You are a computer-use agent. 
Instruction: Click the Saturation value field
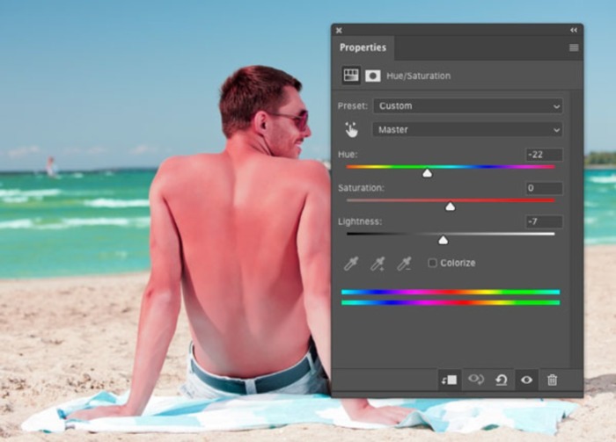click(x=544, y=188)
